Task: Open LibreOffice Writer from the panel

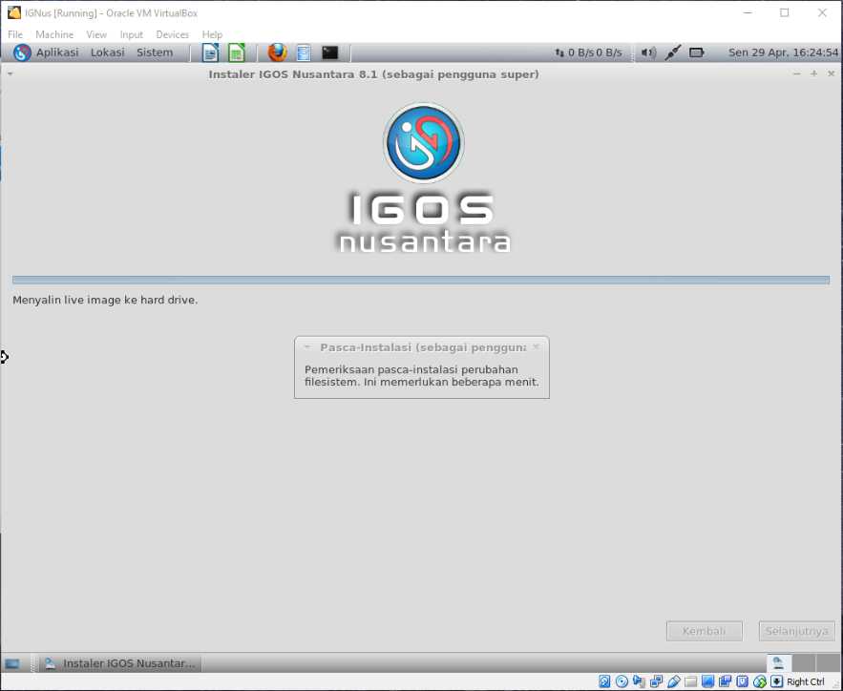Action: [209, 52]
